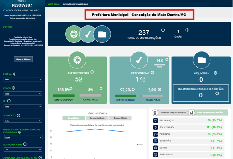233x159 pixels.
Task: Open info icon beside 2,8% value
Action: point(159,89)
